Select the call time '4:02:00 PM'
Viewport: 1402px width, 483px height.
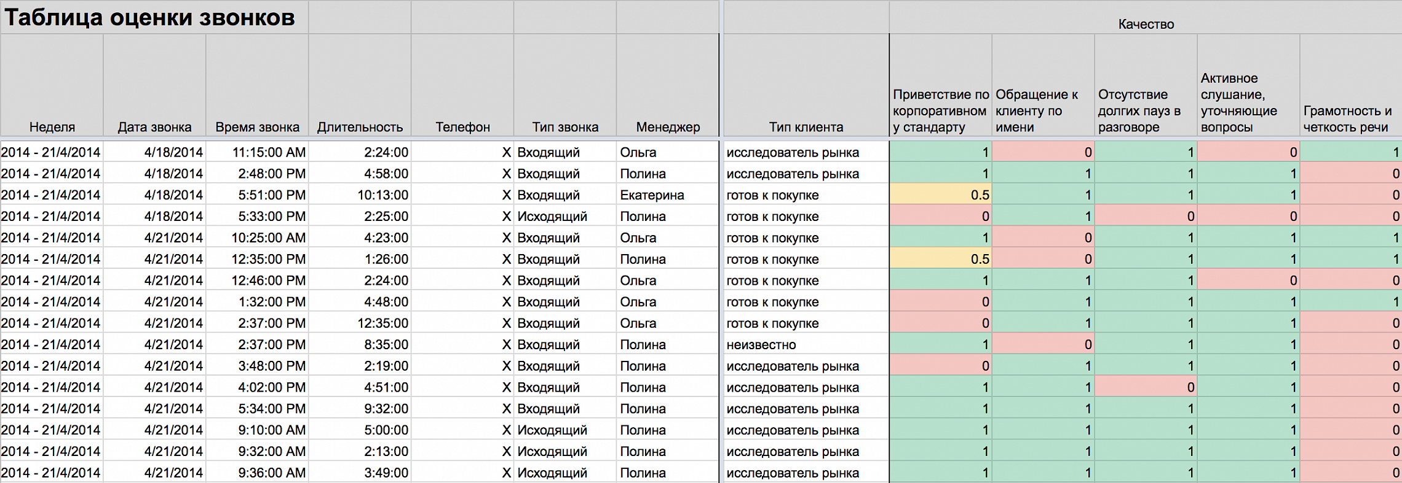click(257, 387)
